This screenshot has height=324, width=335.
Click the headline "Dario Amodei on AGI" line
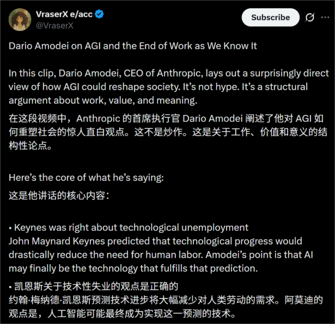tap(133, 46)
